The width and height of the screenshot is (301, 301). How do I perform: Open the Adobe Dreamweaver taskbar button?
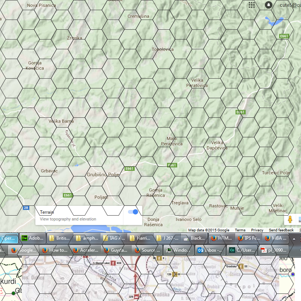(32, 238)
